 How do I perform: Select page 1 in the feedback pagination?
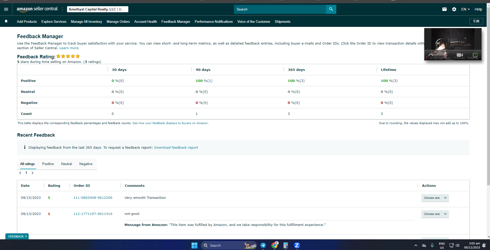pos(26,173)
